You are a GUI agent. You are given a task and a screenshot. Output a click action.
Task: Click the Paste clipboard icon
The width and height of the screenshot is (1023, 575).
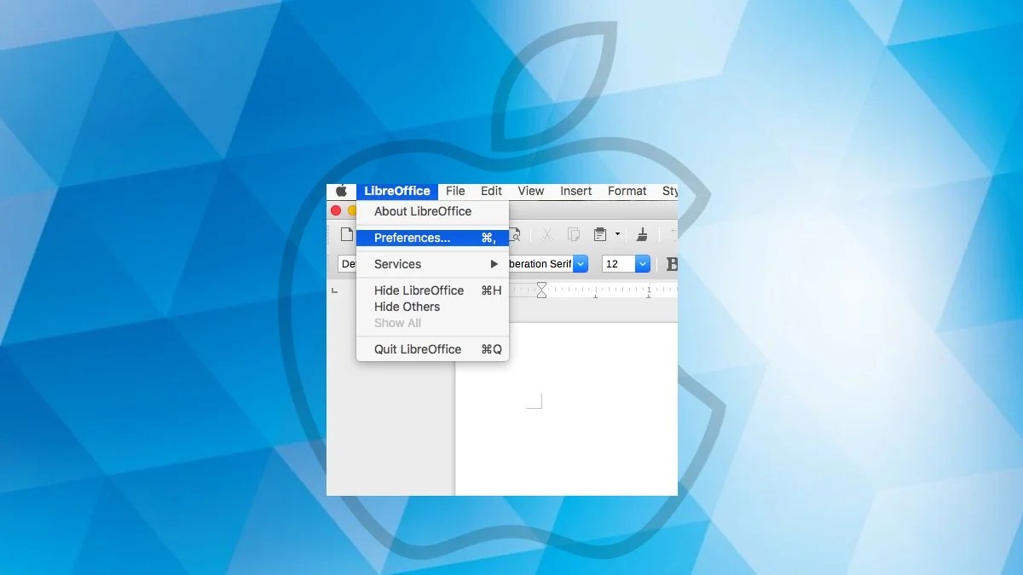pyautogui.click(x=599, y=234)
